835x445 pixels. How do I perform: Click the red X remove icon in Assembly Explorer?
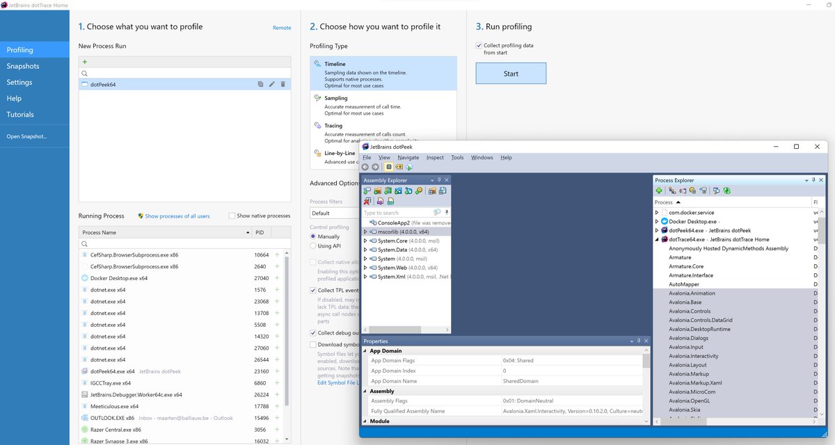[367, 201]
